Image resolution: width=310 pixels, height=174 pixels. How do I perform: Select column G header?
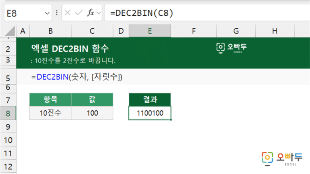[x=236, y=31]
